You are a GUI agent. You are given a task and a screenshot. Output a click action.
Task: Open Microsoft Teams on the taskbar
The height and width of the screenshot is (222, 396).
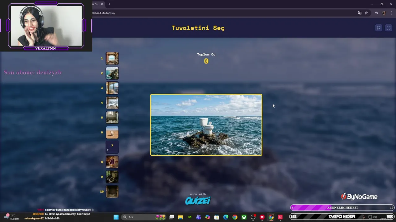[198, 217]
